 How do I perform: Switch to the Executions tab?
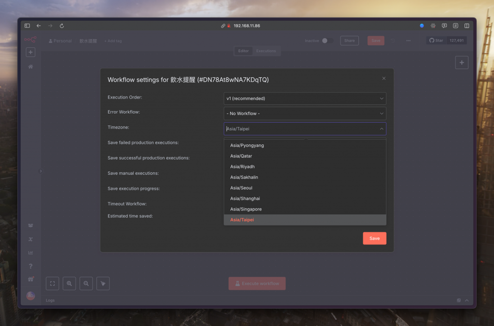coord(266,51)
